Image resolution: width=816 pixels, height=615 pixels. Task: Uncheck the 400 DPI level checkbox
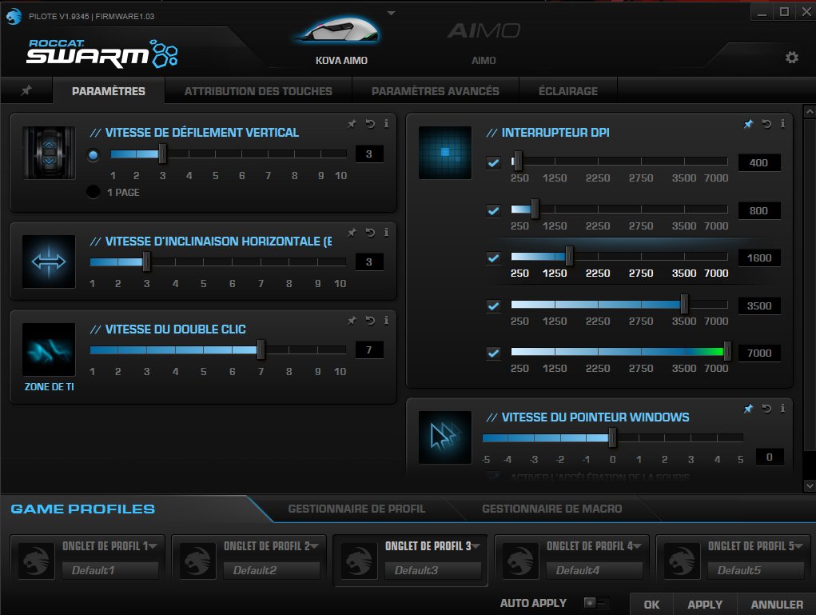coord(493,163)
